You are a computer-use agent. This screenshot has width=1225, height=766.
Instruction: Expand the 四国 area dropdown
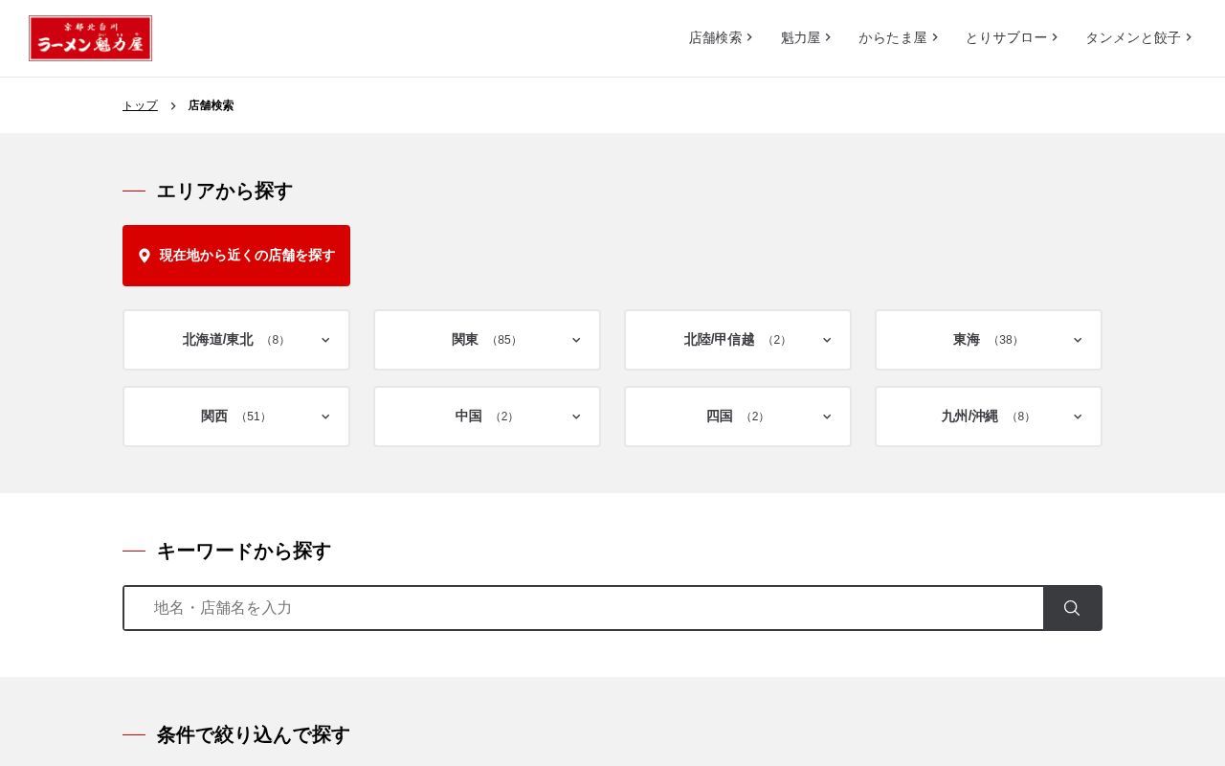point(738,417)
